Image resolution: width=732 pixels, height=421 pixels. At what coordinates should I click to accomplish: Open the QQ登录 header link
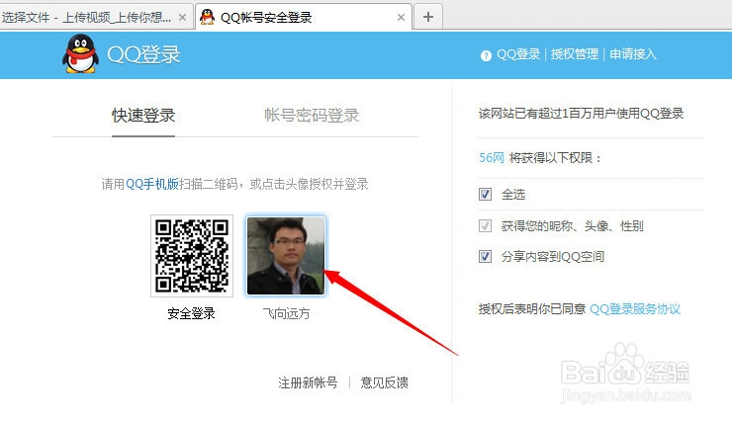coord(517,54)
